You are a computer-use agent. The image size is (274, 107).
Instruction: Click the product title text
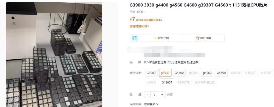click(x=198, y=5)
